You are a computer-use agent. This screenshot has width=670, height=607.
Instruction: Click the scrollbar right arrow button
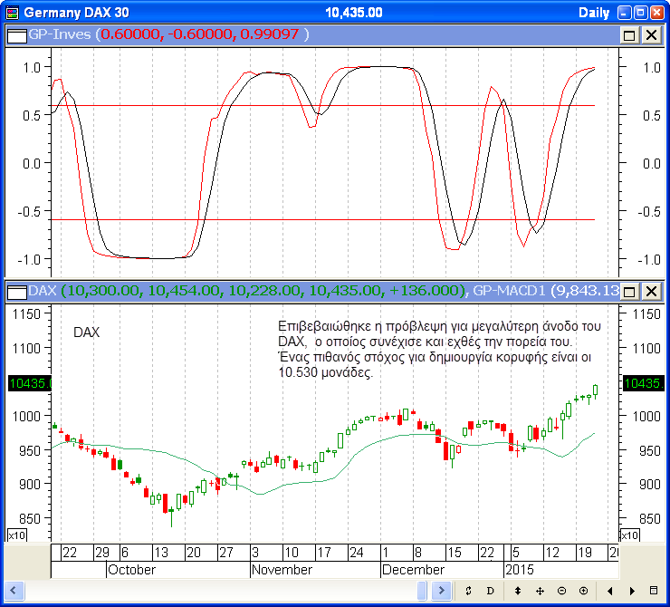point(442,591)
